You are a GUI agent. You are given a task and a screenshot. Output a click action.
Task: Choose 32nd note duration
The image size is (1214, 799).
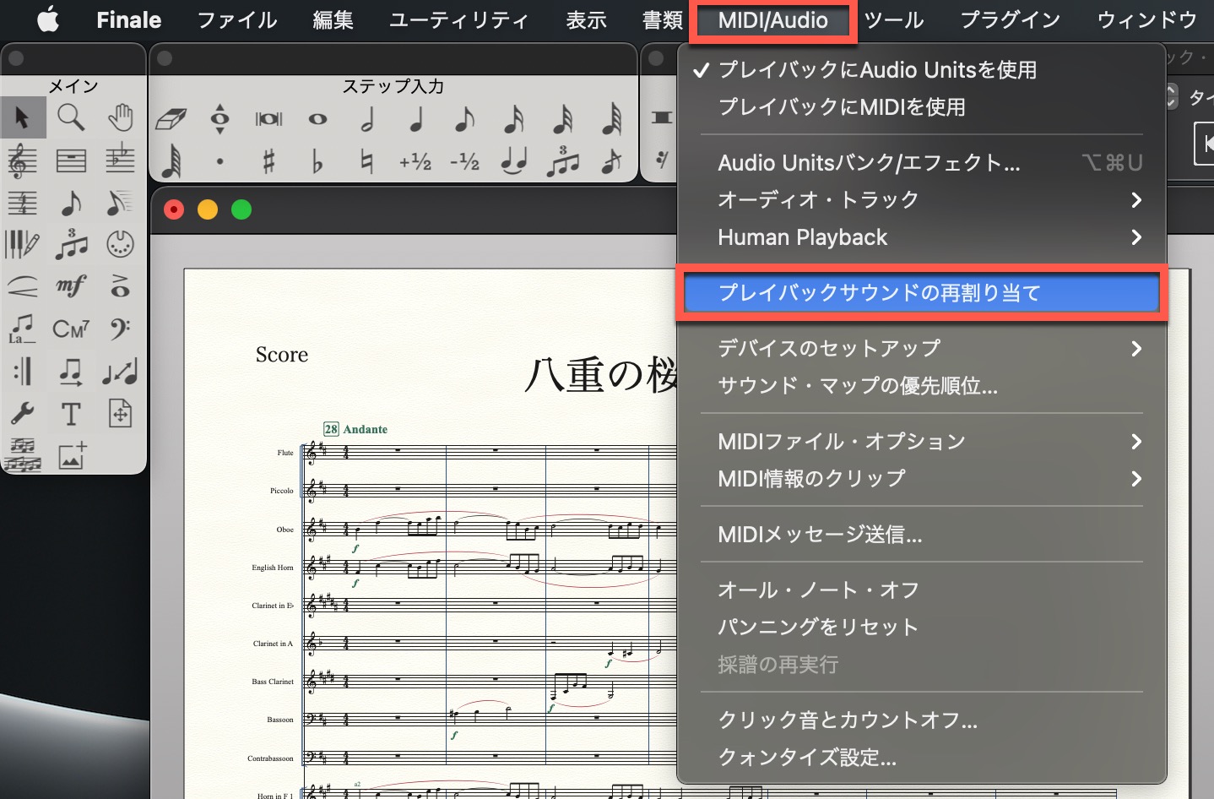tap(562, 119)
